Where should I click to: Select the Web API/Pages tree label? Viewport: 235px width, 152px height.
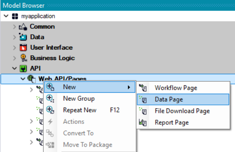(62, 79)
